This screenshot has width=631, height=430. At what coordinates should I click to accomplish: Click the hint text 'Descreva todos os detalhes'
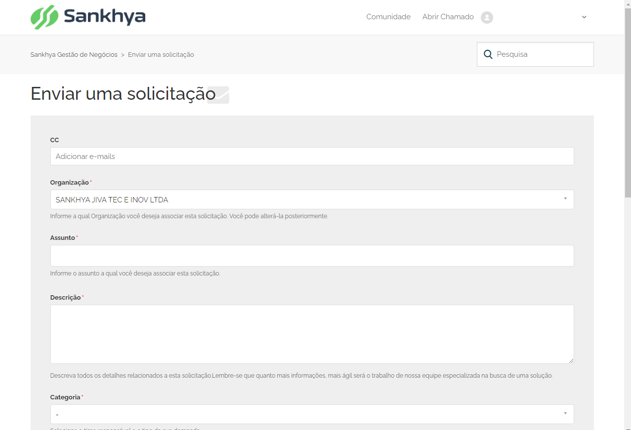[x=301, y=376]
